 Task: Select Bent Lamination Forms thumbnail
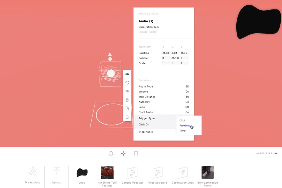208,172
